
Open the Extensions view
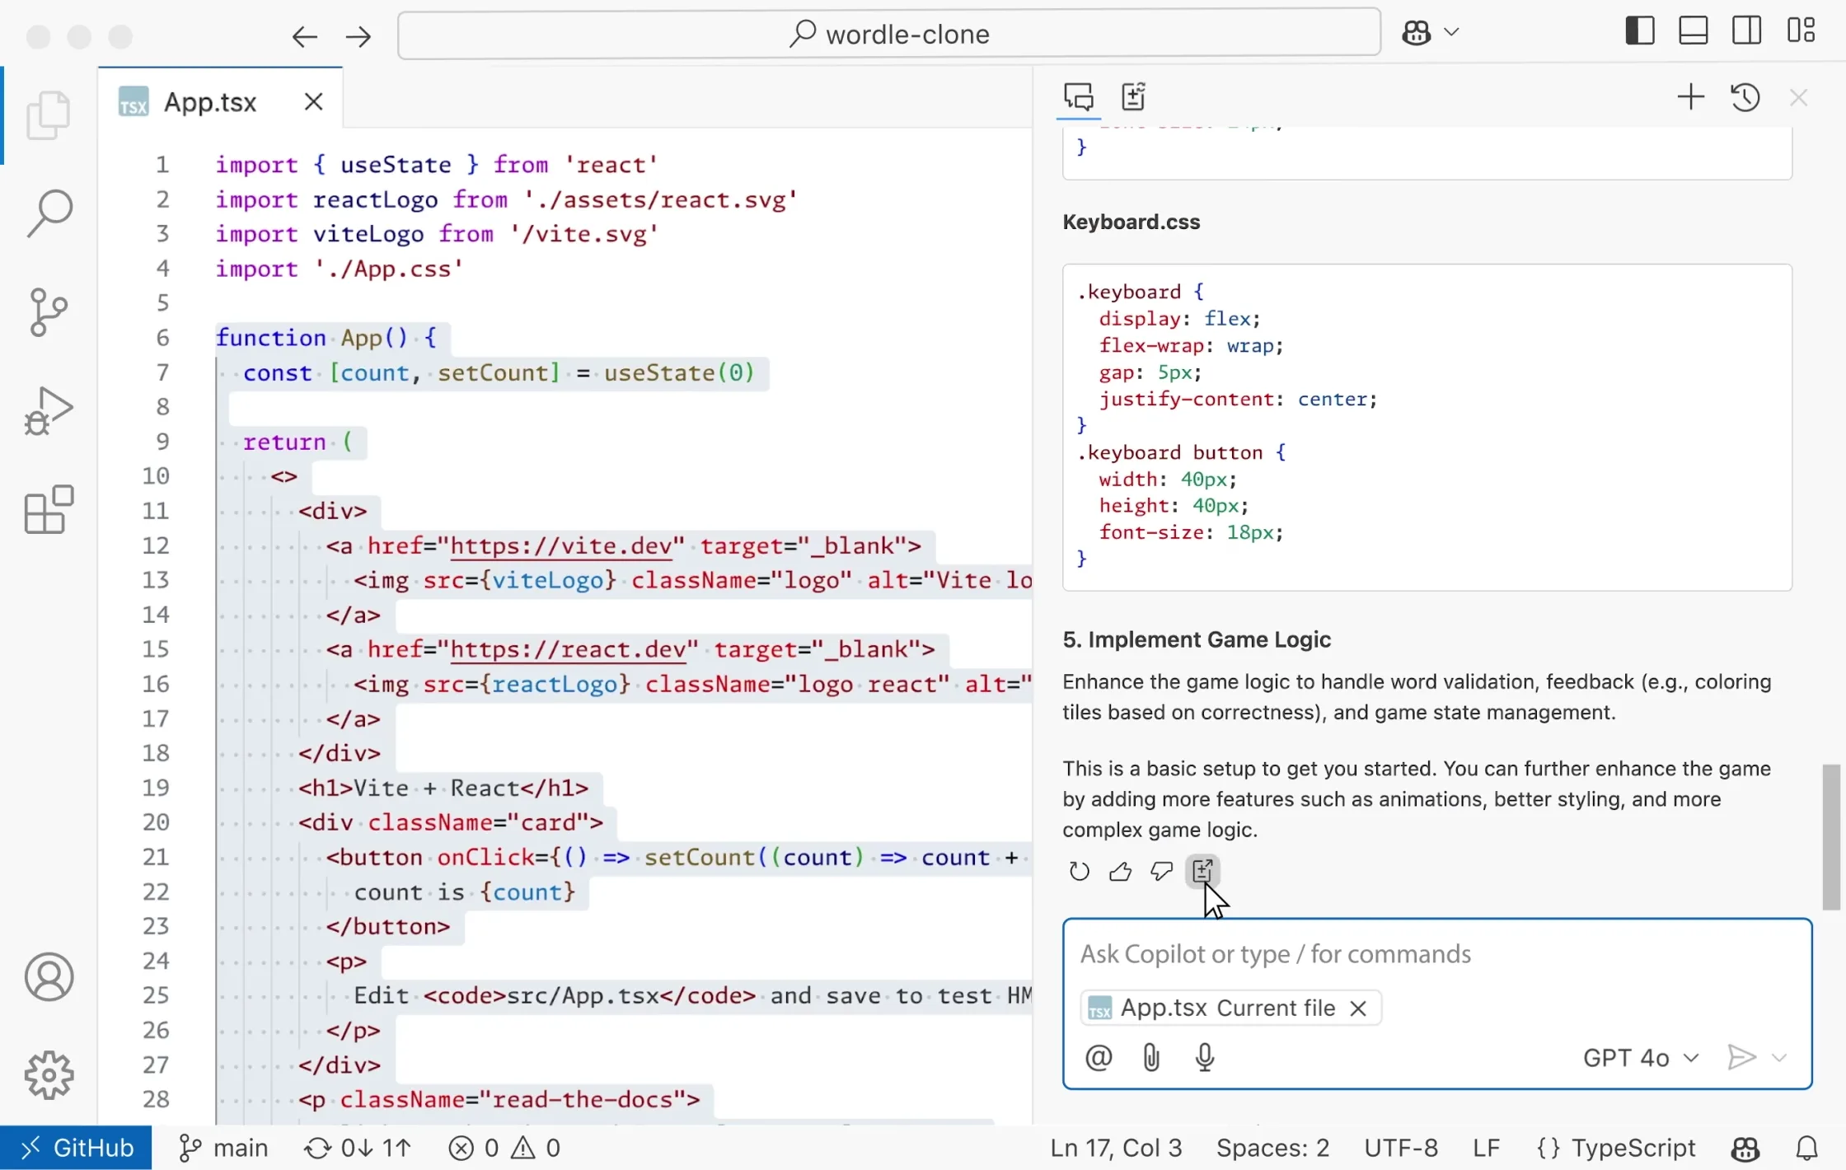click(49, 509)
